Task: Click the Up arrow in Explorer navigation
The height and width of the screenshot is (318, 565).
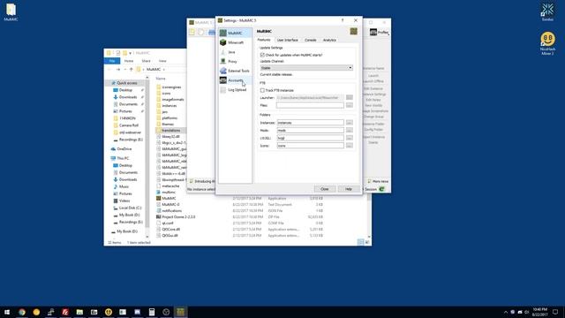Action: coord(132,69)
